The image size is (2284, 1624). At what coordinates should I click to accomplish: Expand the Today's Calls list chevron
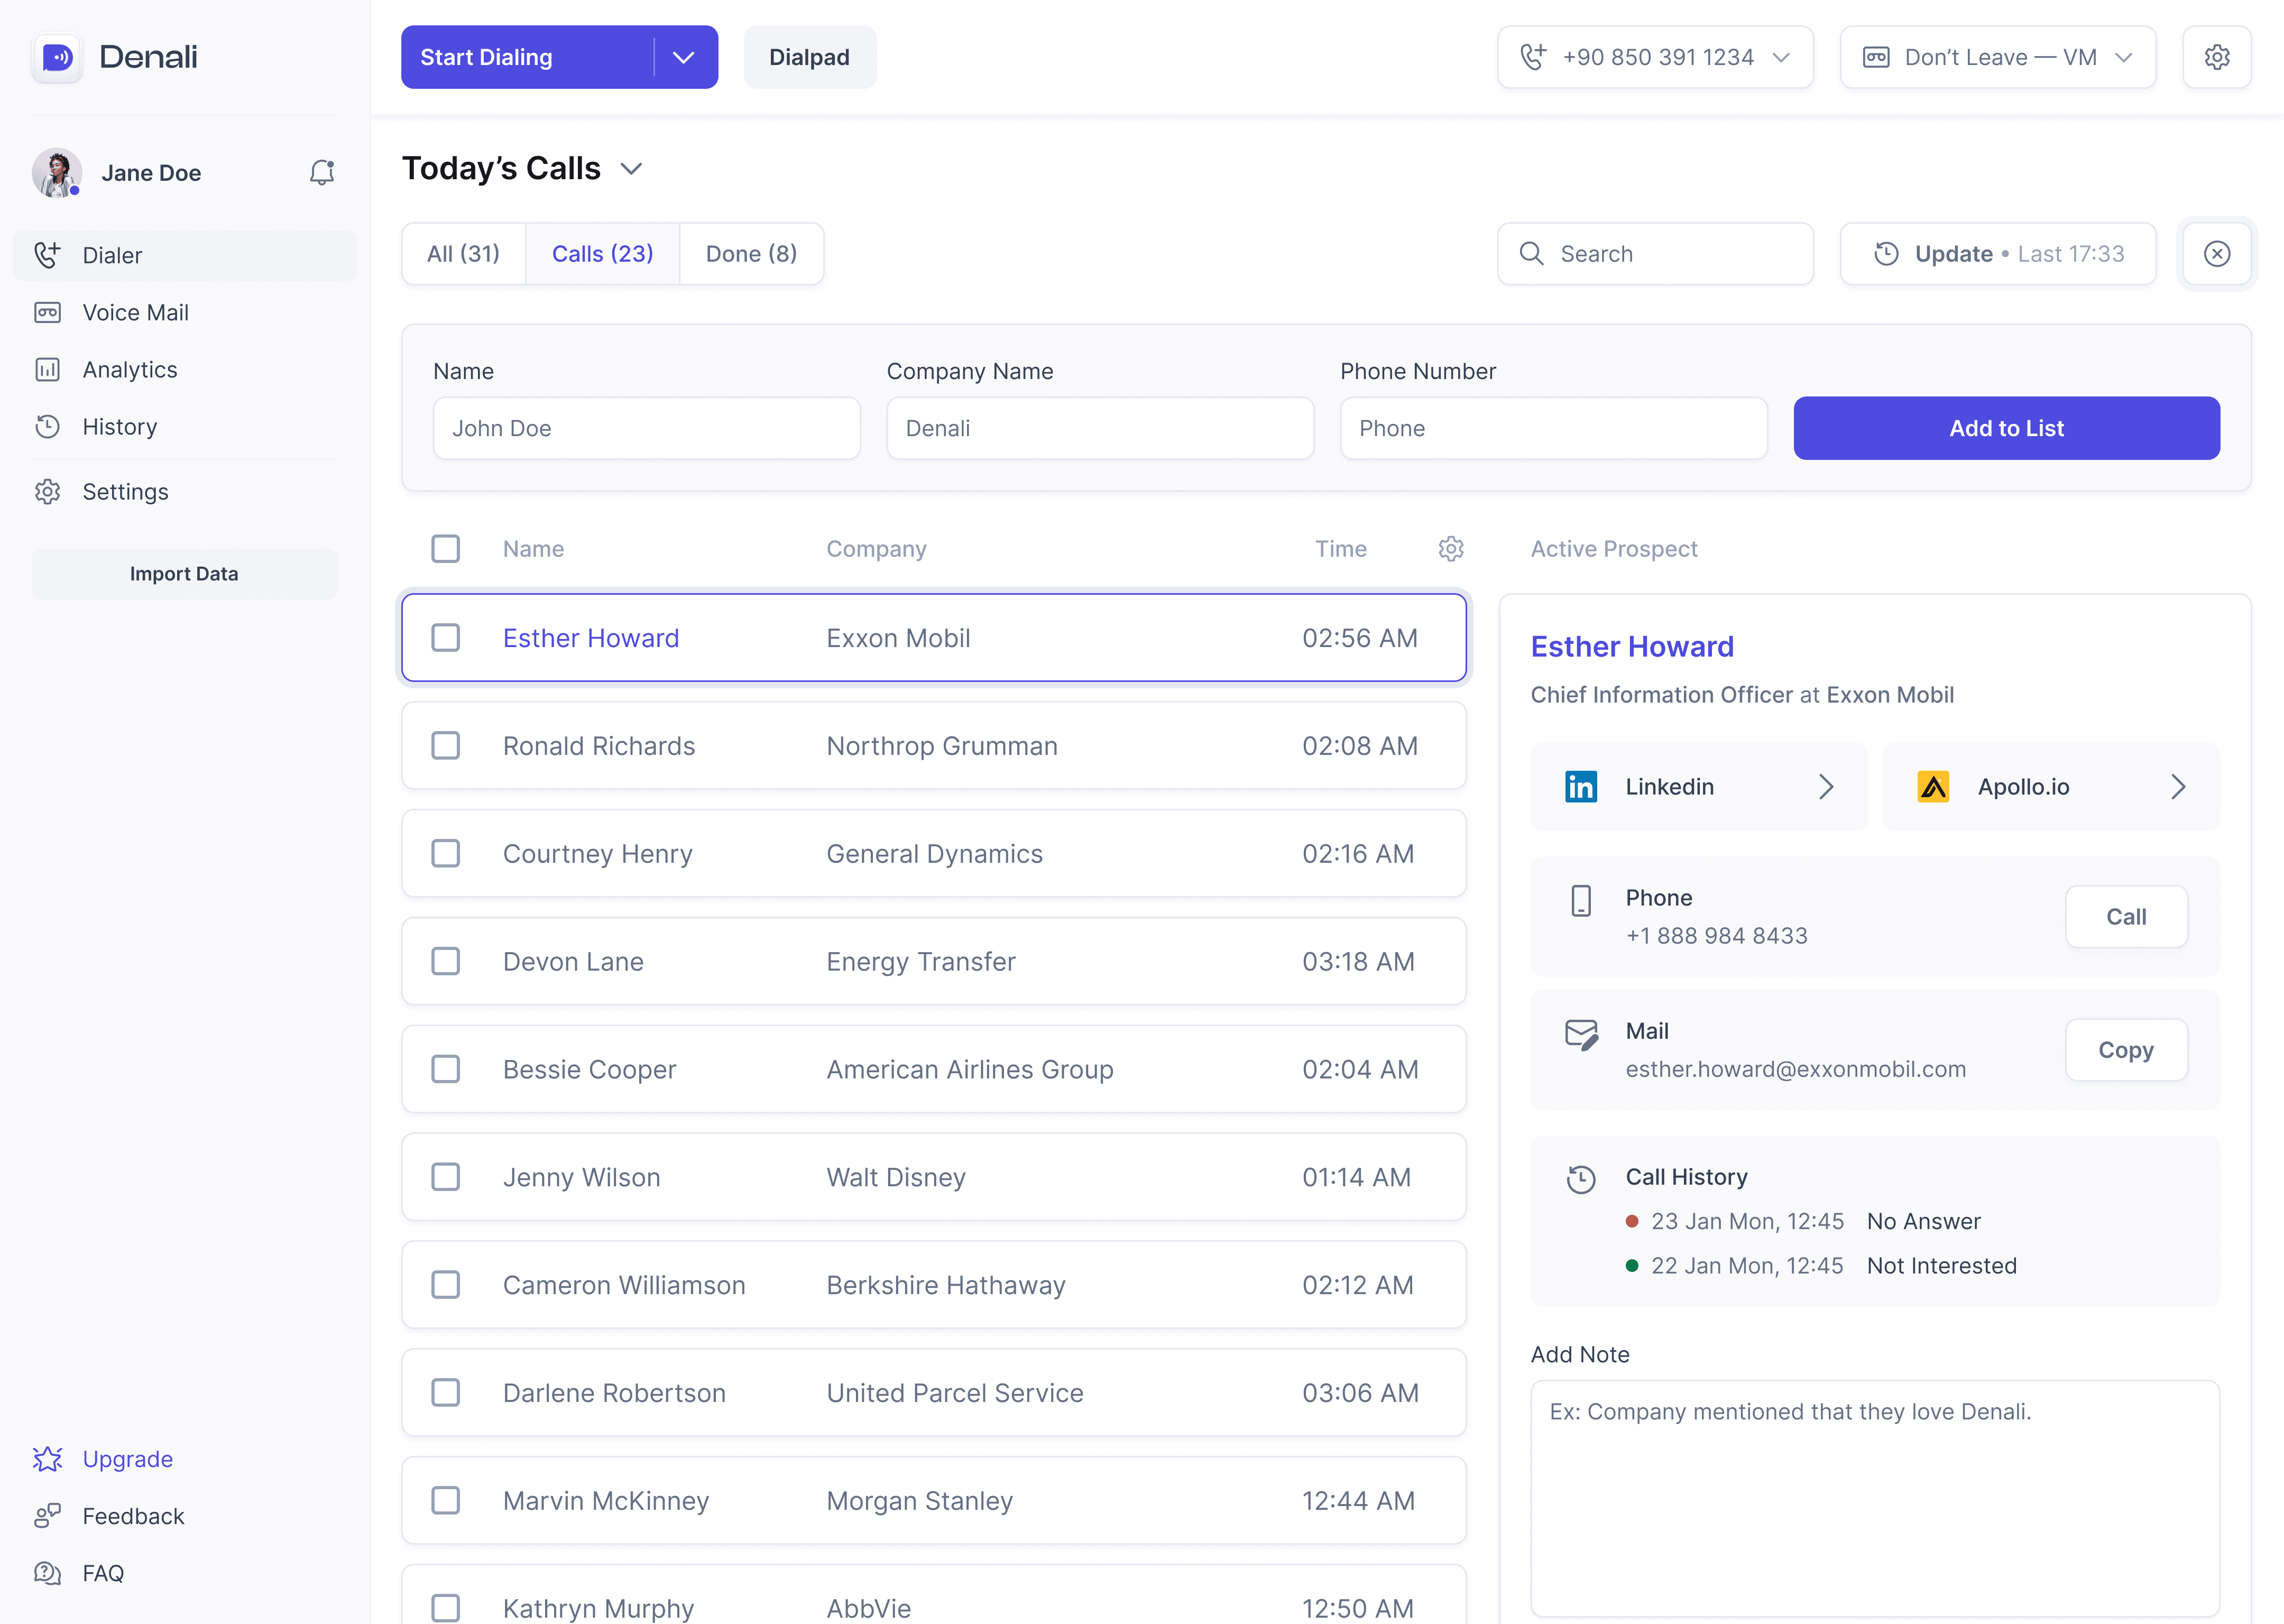coord(631,169)
